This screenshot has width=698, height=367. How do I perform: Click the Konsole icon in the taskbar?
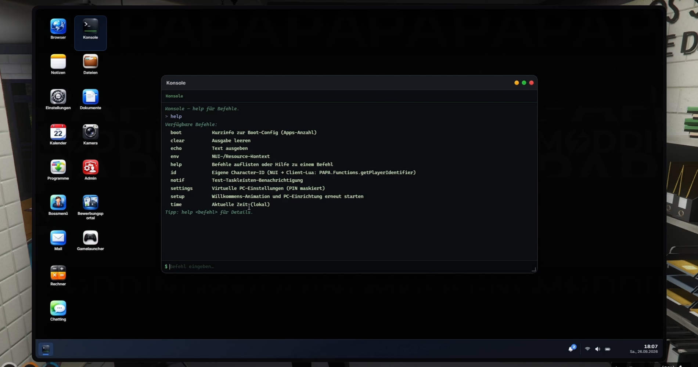click(x=46, y=349)
